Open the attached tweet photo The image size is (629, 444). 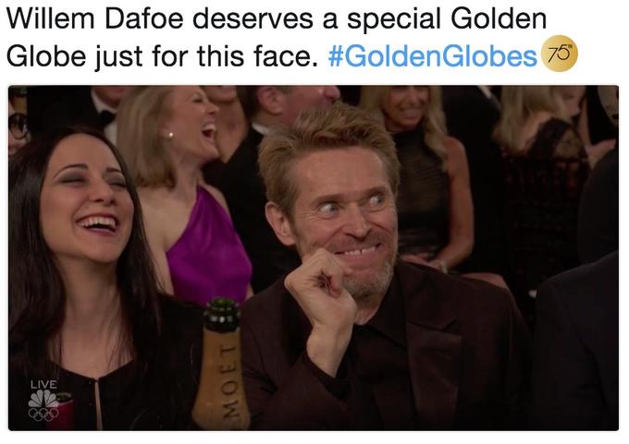pyautogui.click(x=314, y=258)
